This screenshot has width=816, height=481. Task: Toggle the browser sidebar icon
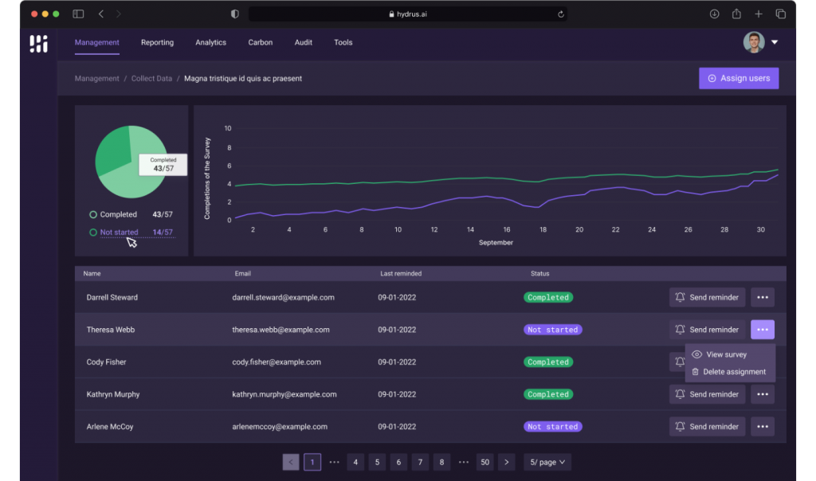click(x=78, y=14)
